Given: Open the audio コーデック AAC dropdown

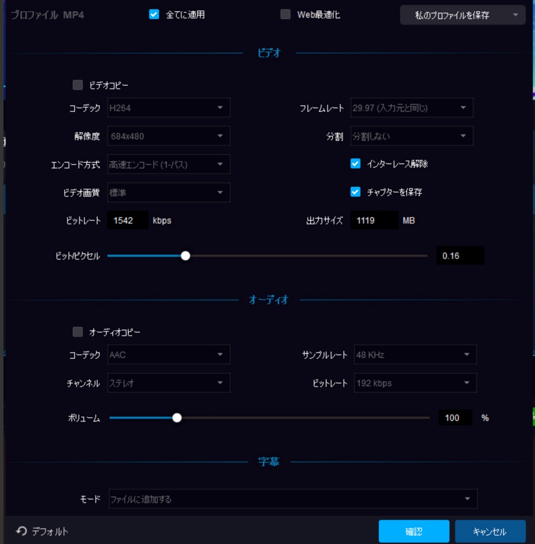Looking at the screenshot, I should [169, 354].
